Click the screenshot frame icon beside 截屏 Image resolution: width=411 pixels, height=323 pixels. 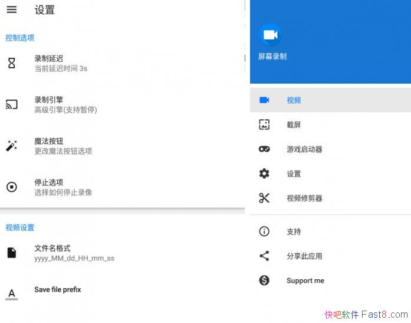(264, 125)
